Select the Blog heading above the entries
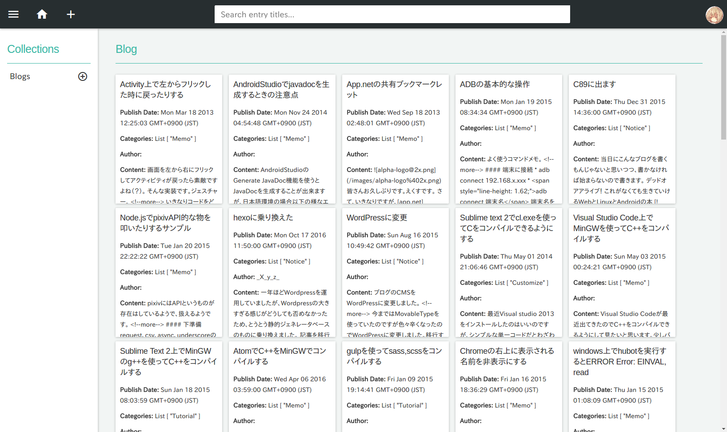This screenshot has height=432, width=727. 126,49
